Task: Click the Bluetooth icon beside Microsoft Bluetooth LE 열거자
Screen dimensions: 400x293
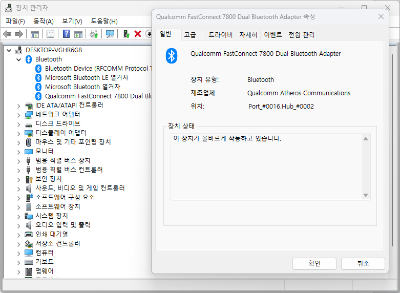Action: (38, 77)
